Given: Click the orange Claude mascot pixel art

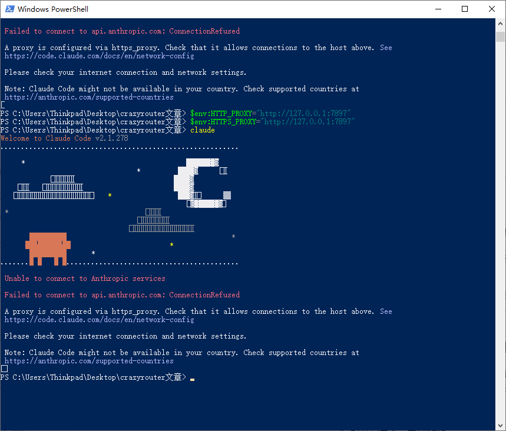Looking at the screenshot, I should tap(48, 248).
